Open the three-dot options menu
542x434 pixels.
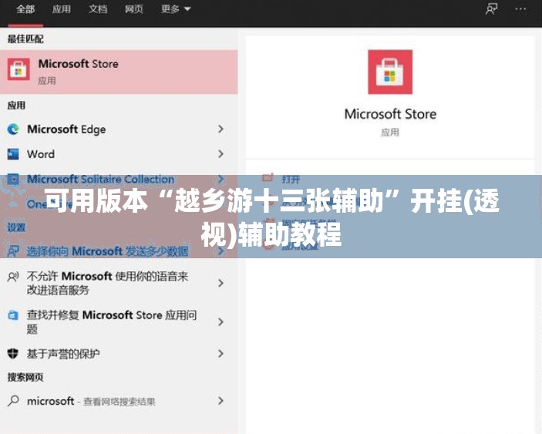[520, 9]
